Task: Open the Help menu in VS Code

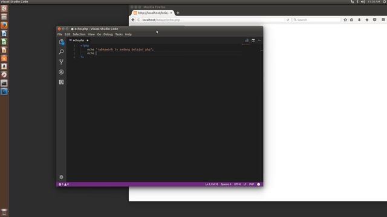Action: [x=128, y=34]
